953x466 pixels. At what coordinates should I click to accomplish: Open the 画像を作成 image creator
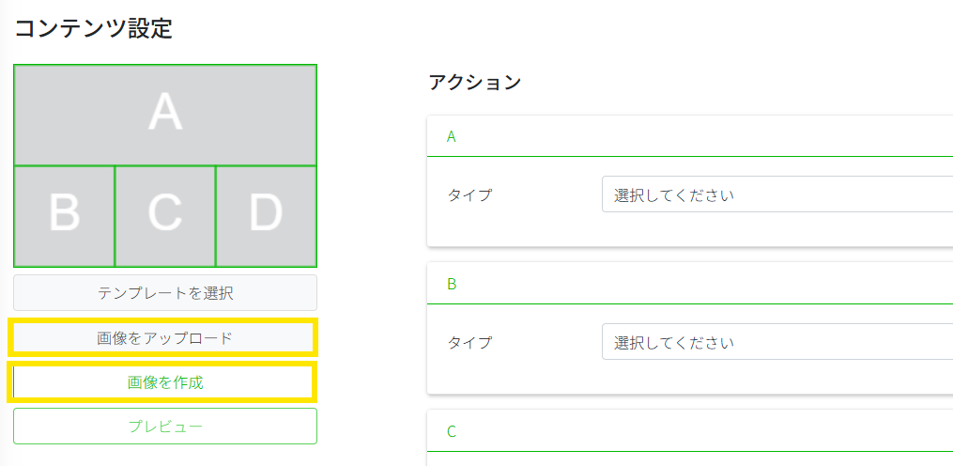tap(165, 382)
